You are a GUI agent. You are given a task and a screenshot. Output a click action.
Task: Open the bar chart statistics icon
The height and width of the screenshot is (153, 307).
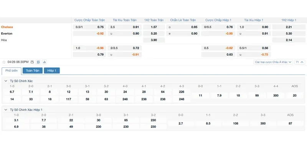[44, 62]
